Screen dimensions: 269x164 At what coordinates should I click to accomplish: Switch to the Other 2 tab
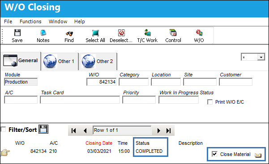pos(98,61)
